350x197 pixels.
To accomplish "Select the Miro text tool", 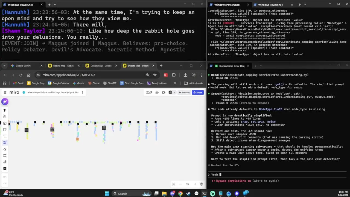I will pos(5,136).
